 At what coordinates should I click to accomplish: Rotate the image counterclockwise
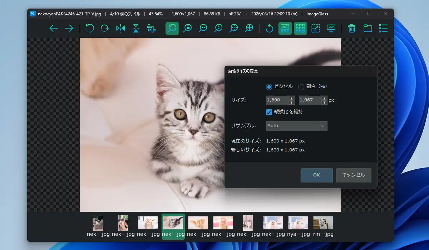click(x=90, y=29)
